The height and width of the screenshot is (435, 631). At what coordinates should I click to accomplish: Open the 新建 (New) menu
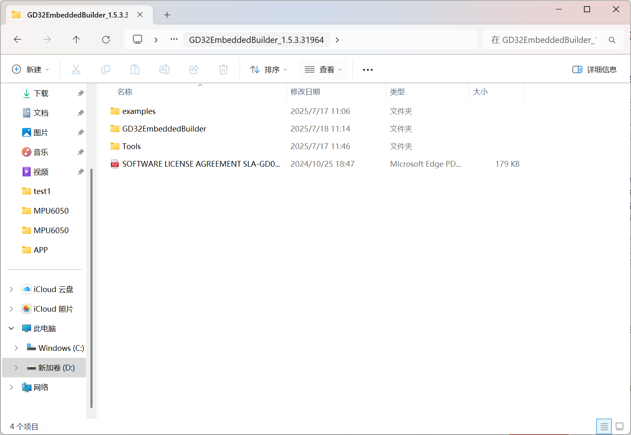[31, 69]
